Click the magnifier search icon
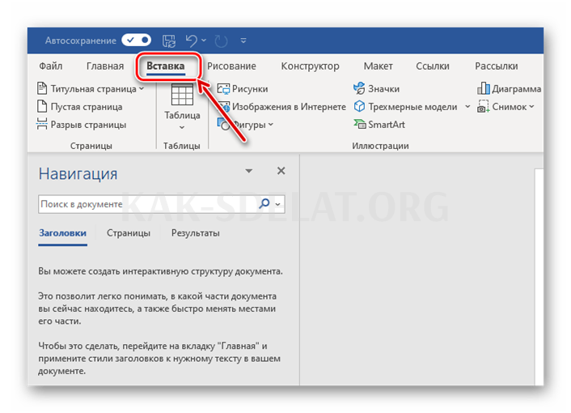Screen dimensions: 571x413 [x=264, y=204]
